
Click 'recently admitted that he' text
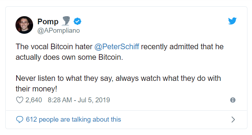(x=182, y=47)
